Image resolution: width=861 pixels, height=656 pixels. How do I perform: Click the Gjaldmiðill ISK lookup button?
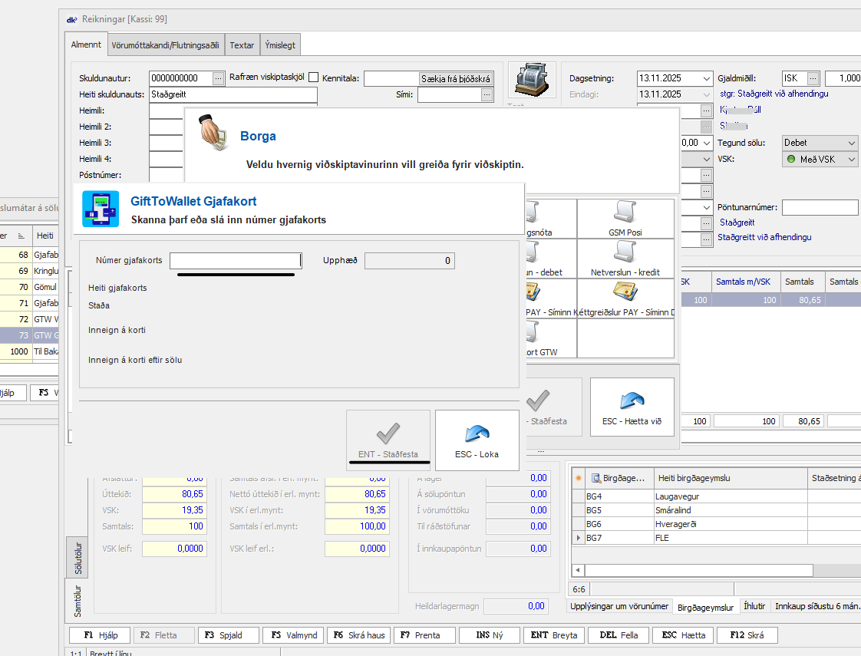pyautogui.click(x=813, y=78)
